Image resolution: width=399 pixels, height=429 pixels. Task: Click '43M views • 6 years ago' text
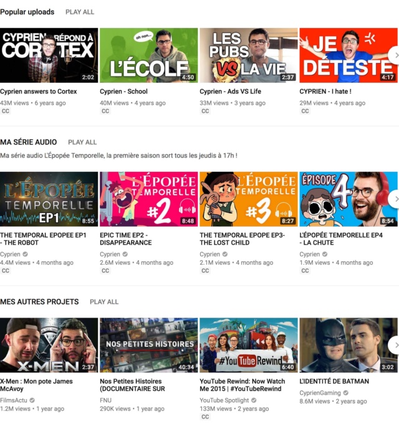[33, 103]
